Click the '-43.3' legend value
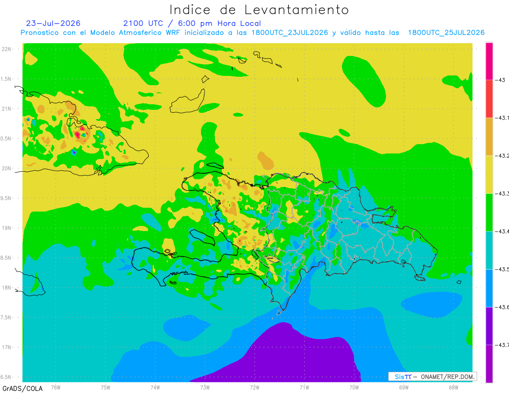509x393 pixels. point(502,193)
